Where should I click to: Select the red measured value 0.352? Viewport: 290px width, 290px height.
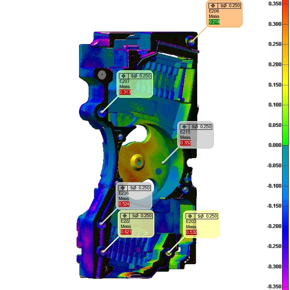click(x=186, y=143)
